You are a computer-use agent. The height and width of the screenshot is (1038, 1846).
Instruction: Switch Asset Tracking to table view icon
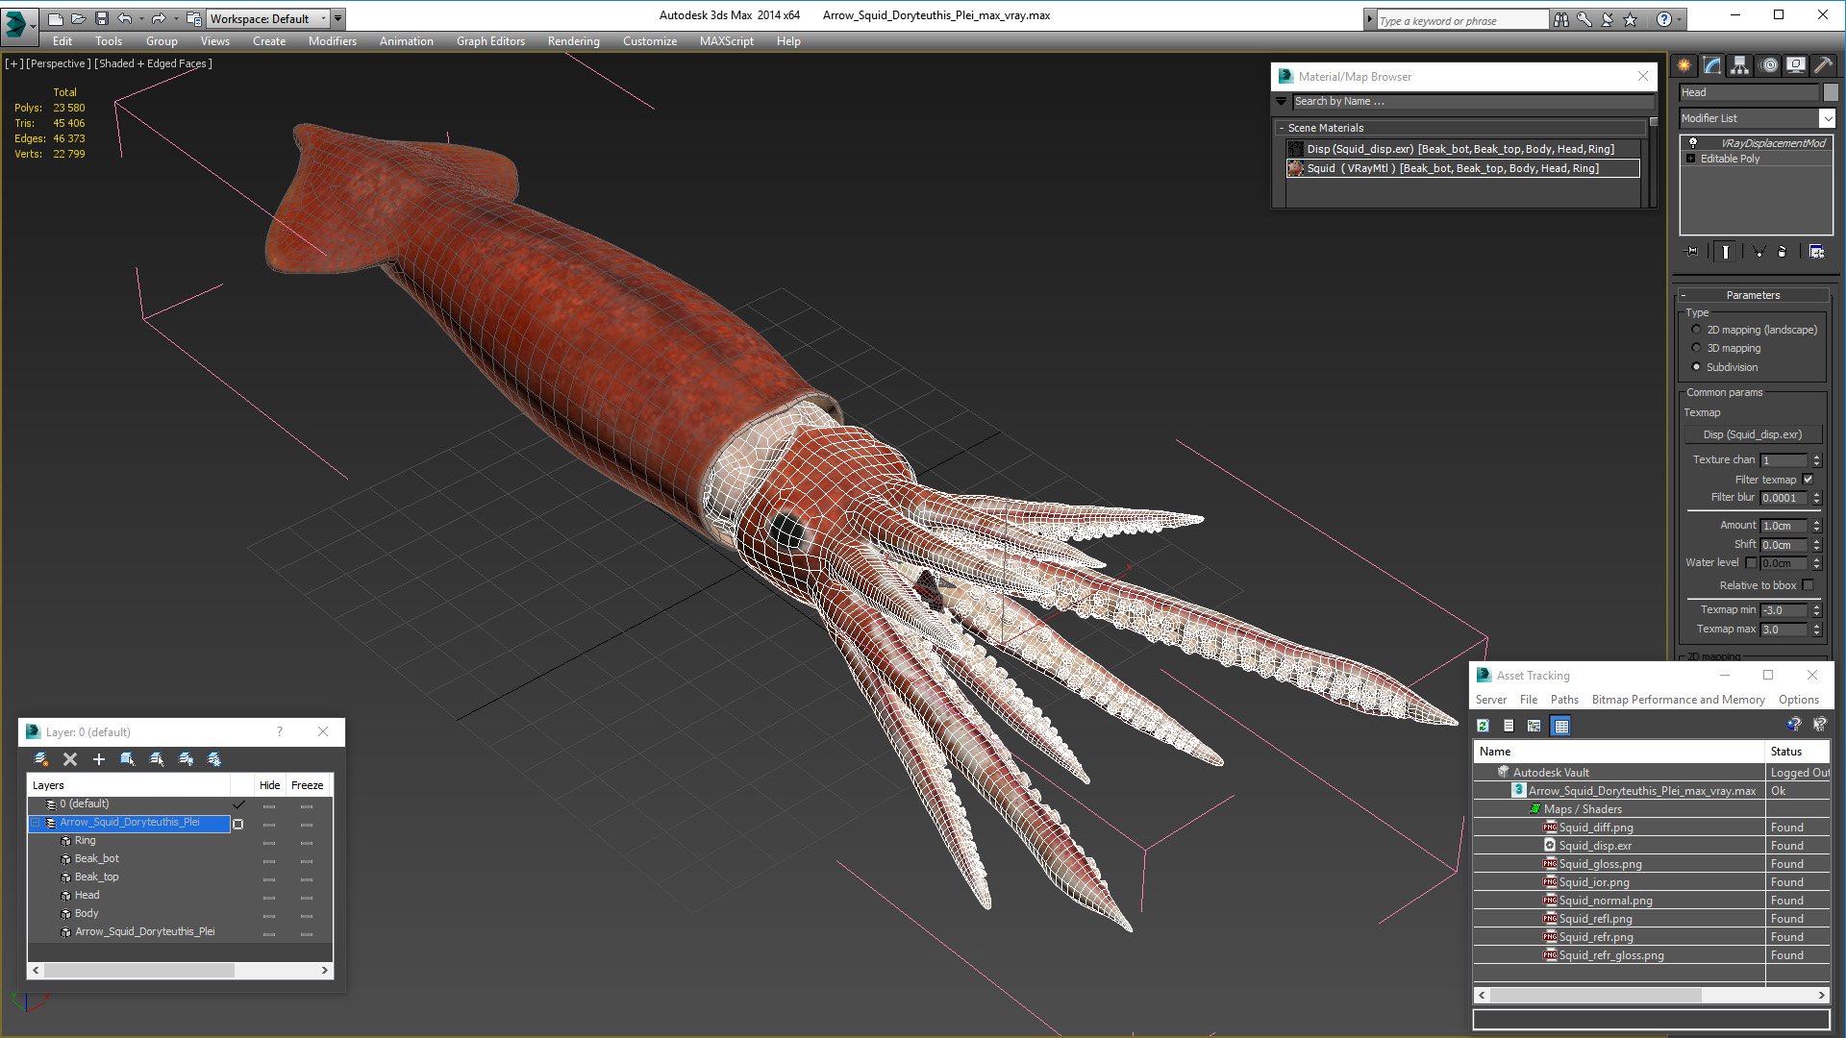1561,726
